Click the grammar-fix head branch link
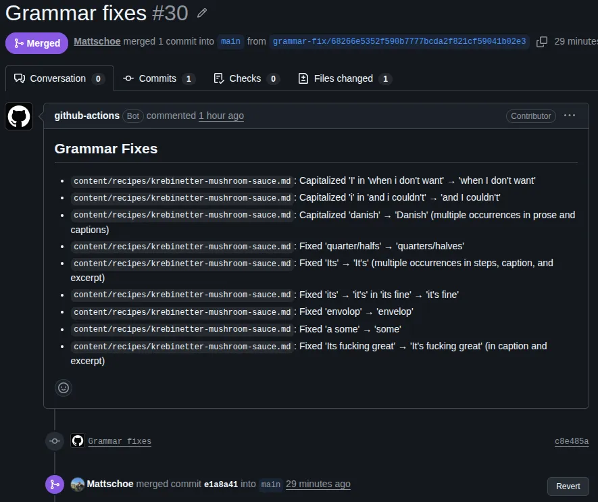Screen dimensions: 598x502 (399, 41)
